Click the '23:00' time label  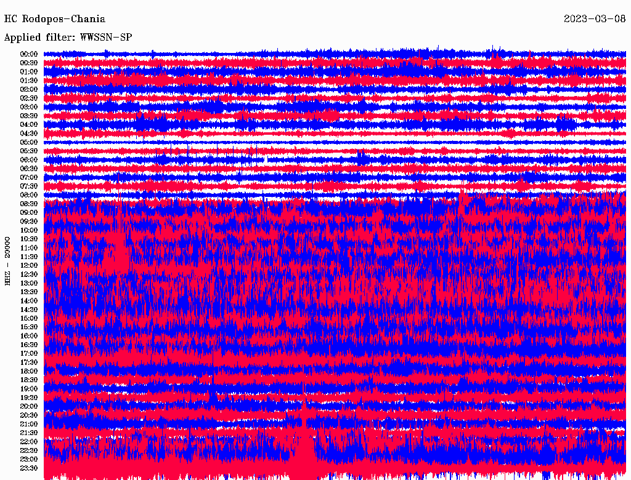(x=29, y=459)
